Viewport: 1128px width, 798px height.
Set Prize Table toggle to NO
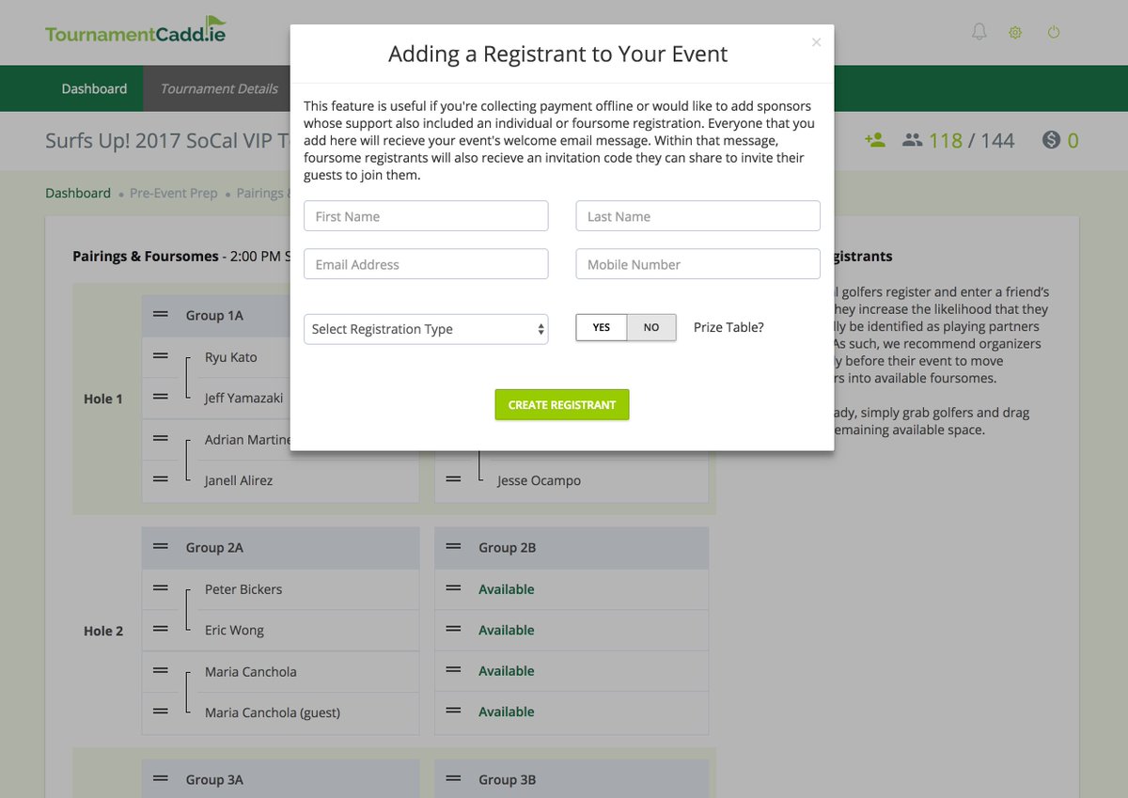pos(651,327)
